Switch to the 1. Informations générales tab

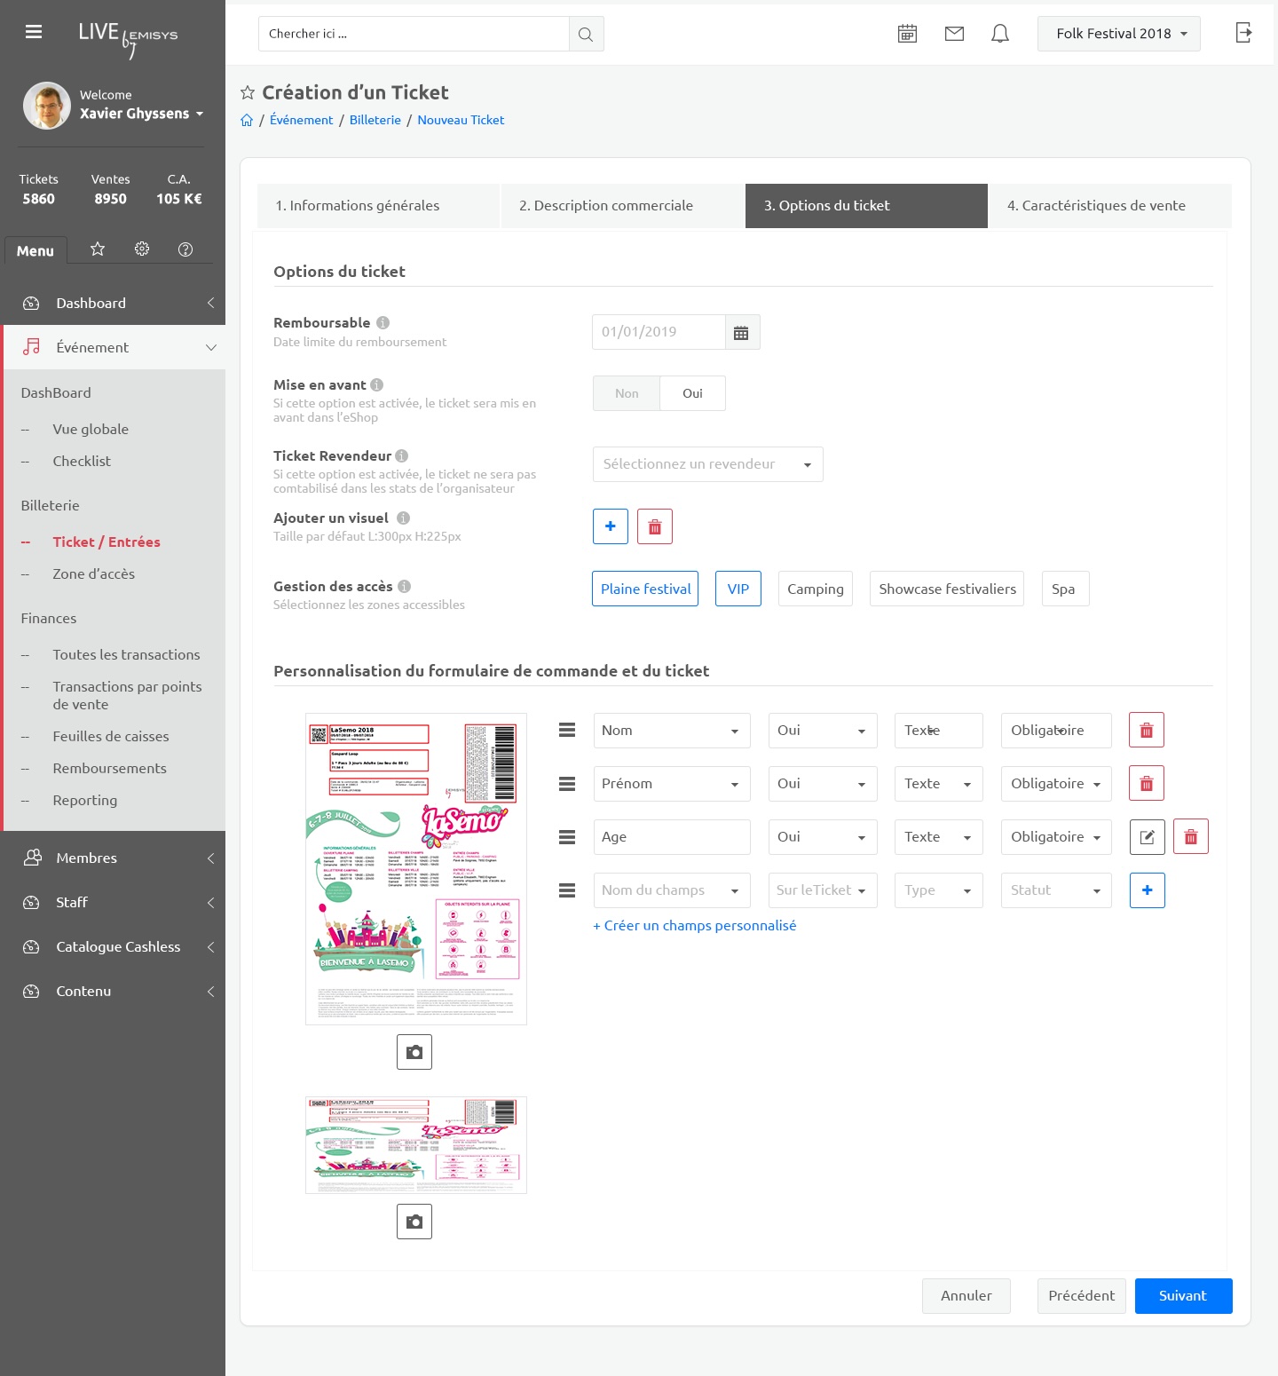378,206
